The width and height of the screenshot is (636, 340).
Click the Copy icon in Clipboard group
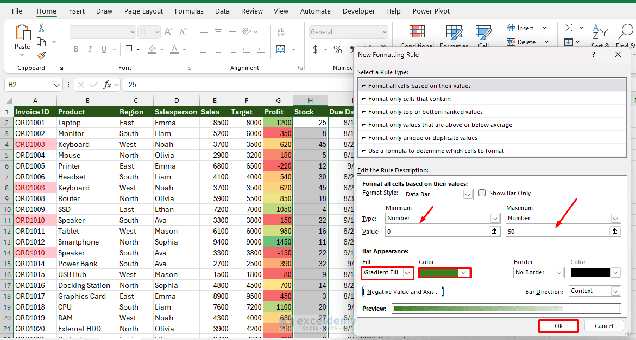[41, 42]
